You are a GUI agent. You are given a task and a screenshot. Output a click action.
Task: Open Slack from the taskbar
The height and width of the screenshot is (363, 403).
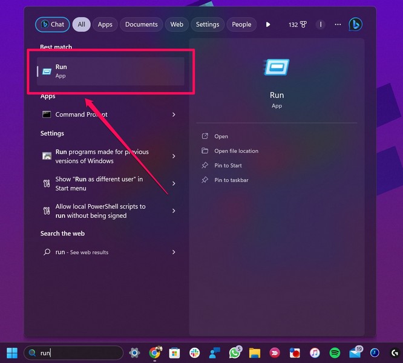[195, 353]
